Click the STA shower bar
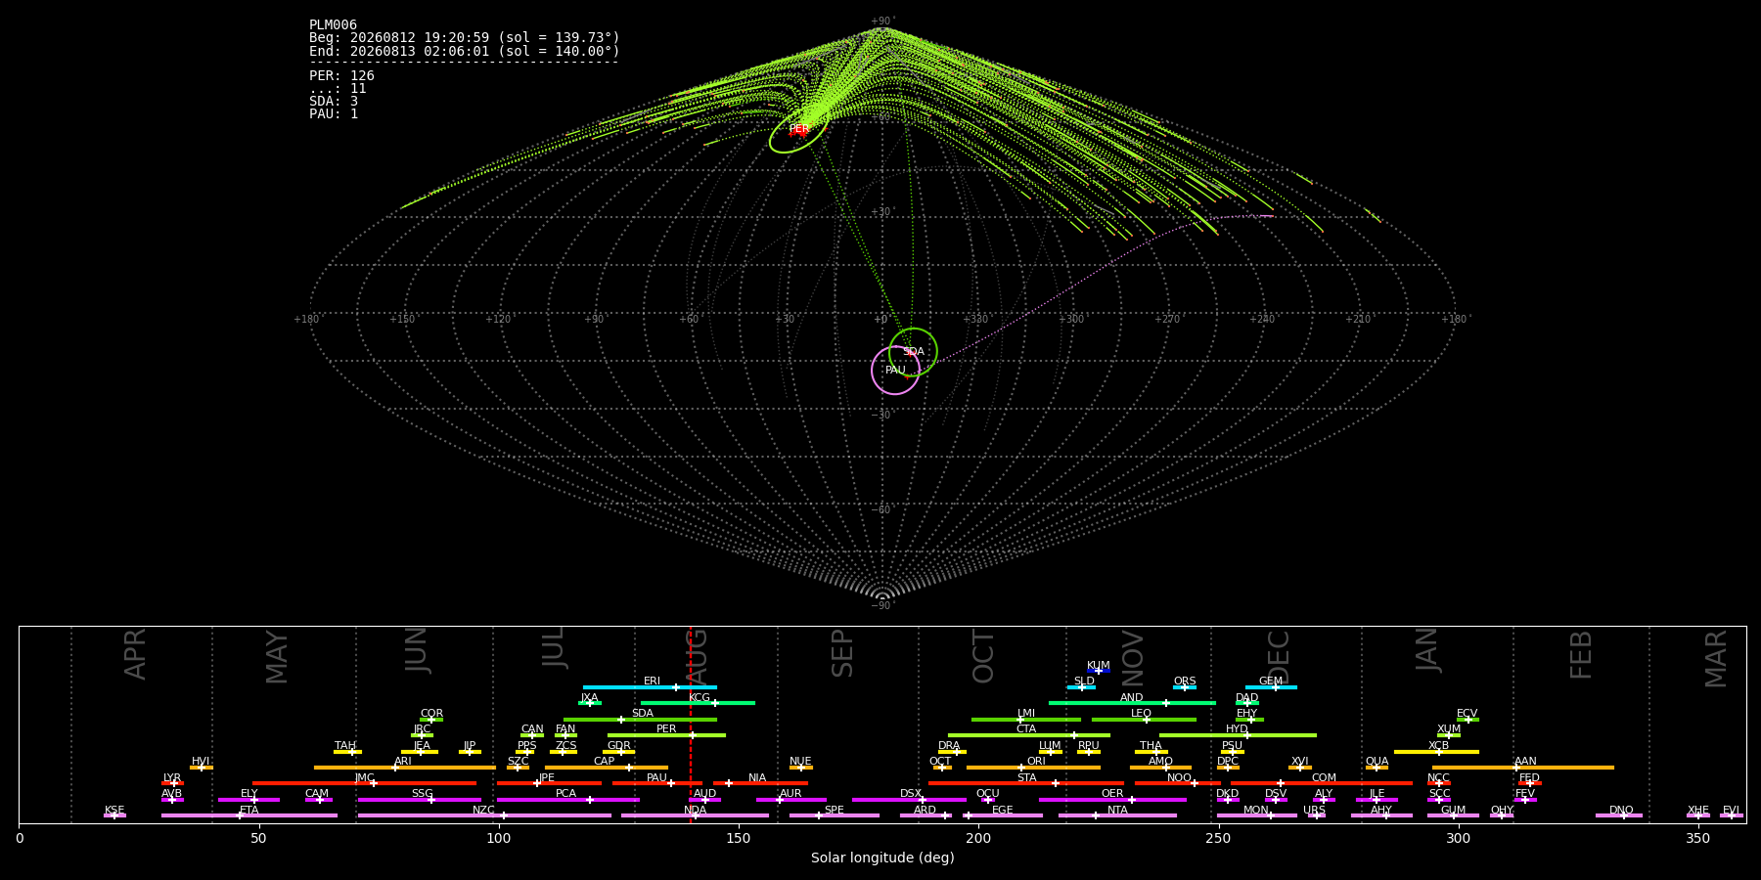 tap(1026, 783)
